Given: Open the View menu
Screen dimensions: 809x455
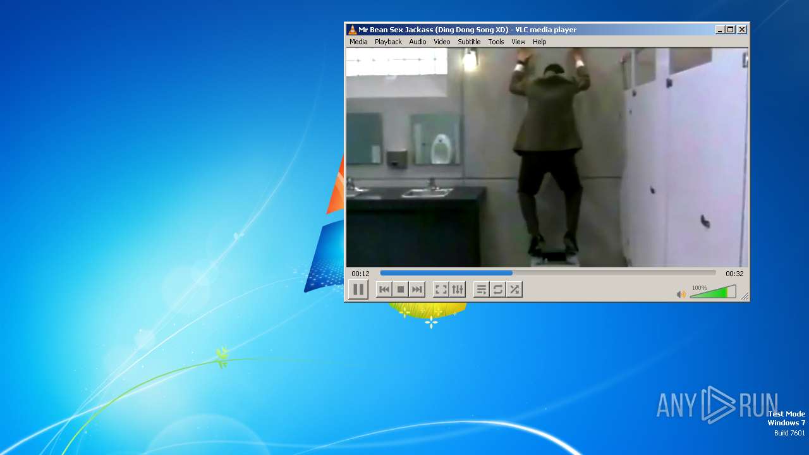Looking at the screenshot, I should [x=518, y=42].
